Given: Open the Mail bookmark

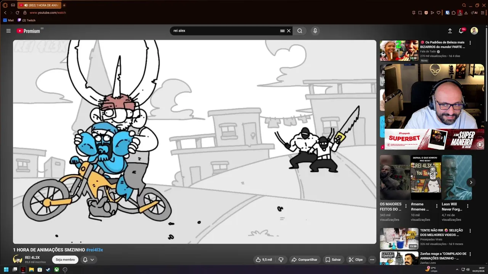Looking at the screenshot, I should (x=8, y=20).
